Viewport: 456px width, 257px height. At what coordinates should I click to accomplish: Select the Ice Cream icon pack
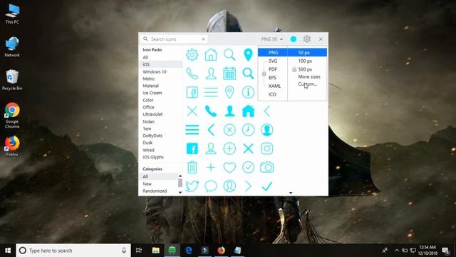[x=152, y=93]
